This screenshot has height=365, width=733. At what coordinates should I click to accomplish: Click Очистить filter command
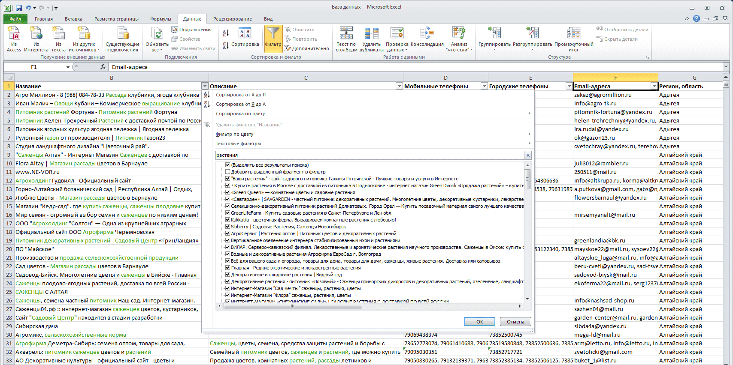point(300,30)
